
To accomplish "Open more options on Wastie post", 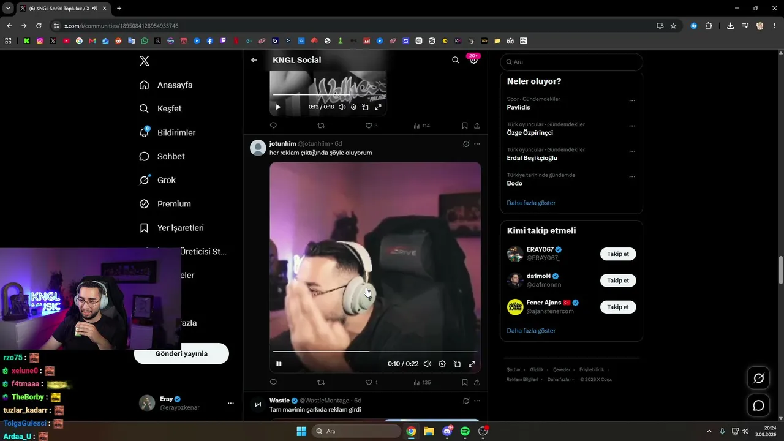I will [x=477, y=401].
